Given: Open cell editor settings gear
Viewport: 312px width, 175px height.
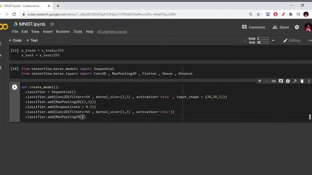Looking at the screenshot, I should coord(288,81).
